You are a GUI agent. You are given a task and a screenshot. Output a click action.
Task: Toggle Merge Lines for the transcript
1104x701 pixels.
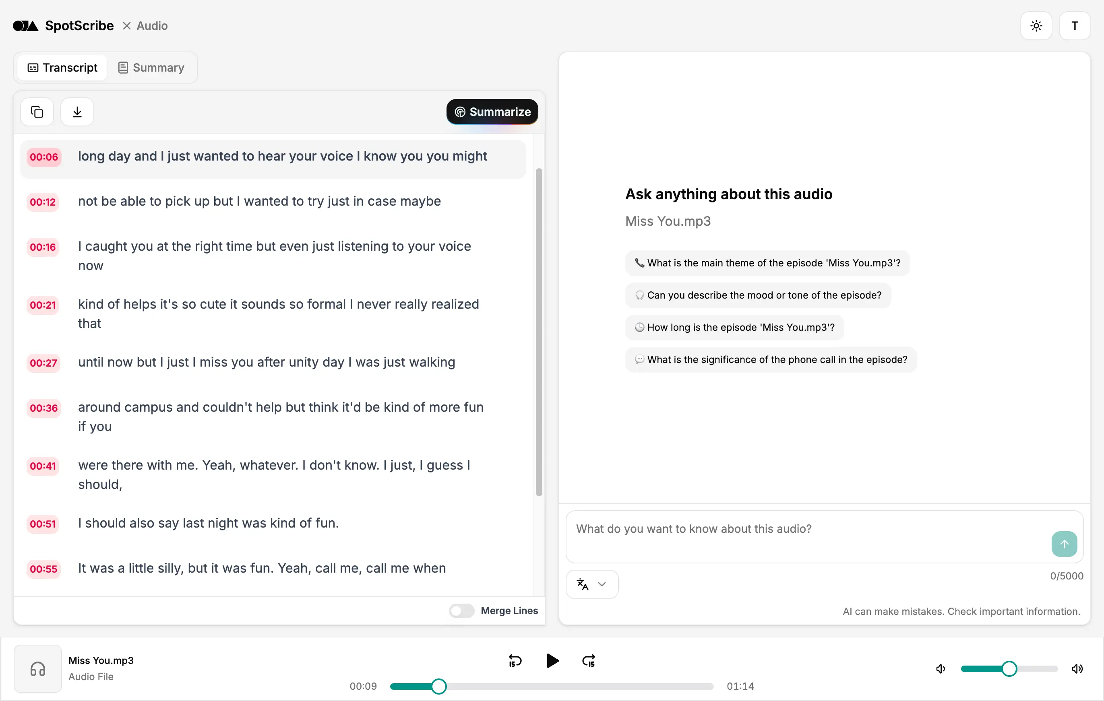[x=461, y=611]
